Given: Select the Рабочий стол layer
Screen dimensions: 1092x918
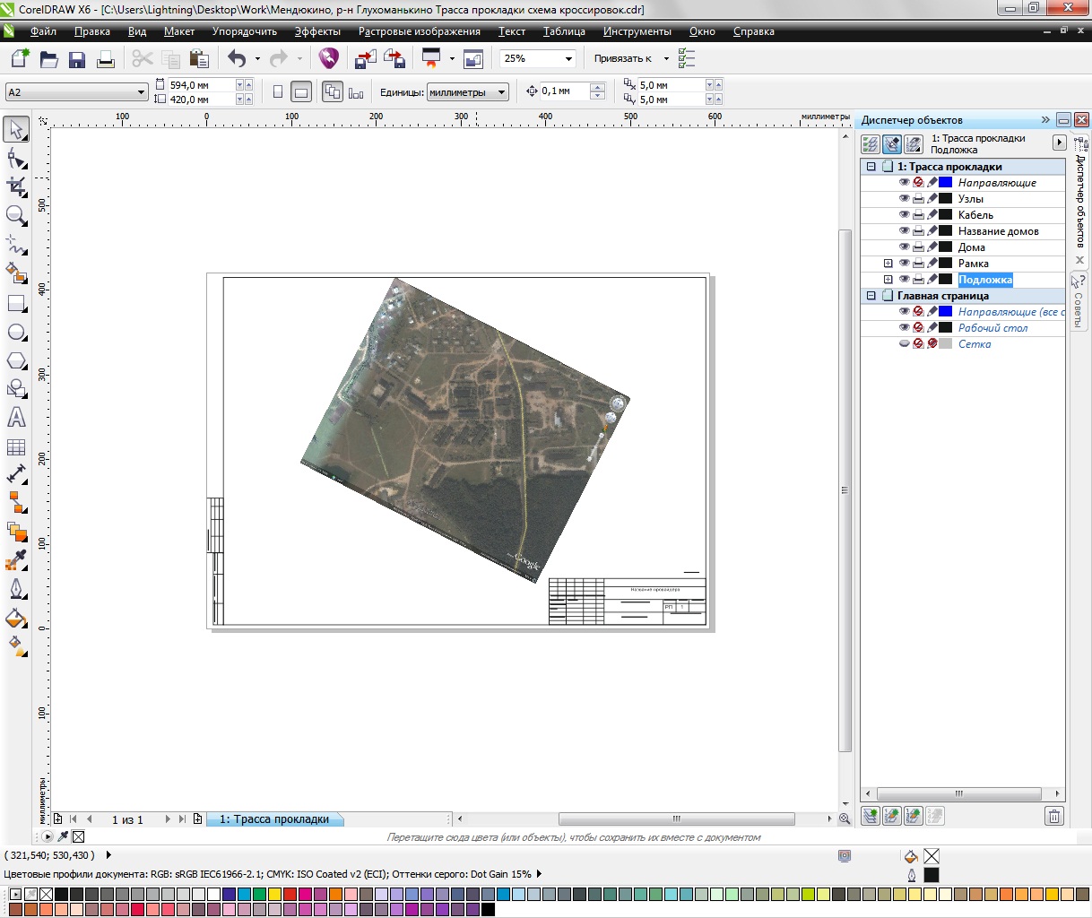Looking at the screenshot, I should (992, 328).
